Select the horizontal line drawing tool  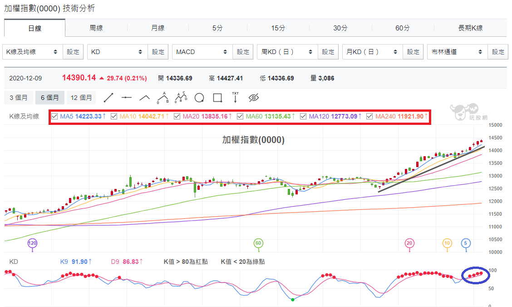[x=126, y=98]
